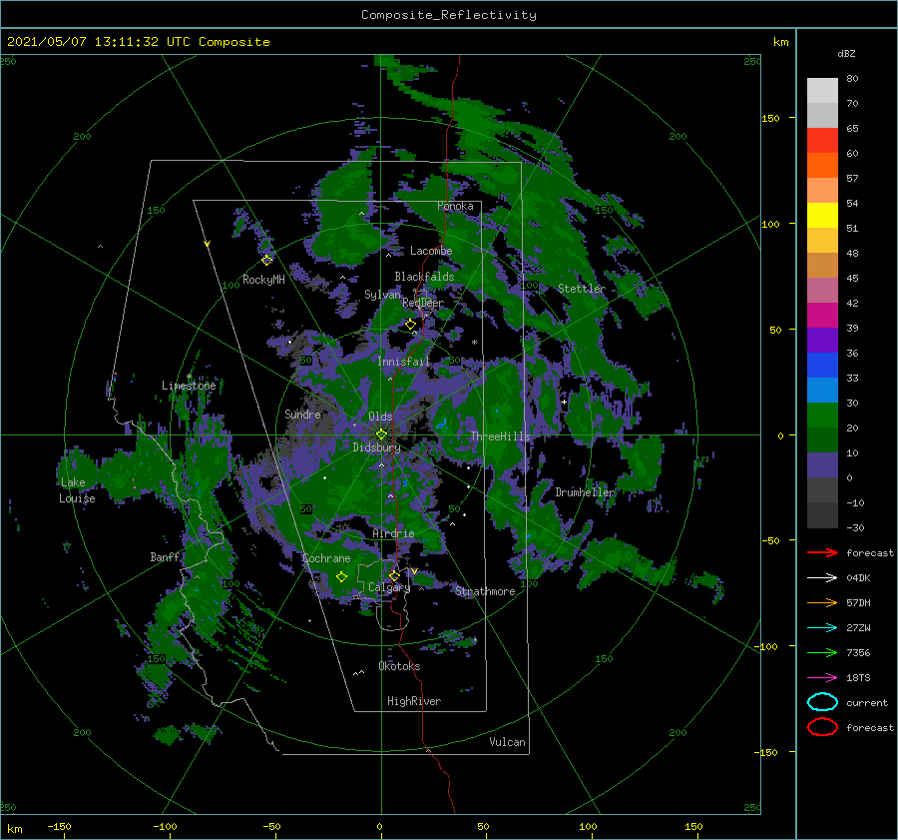Click the Limestone label
The image size is (898, 840).
coord(189,386)
